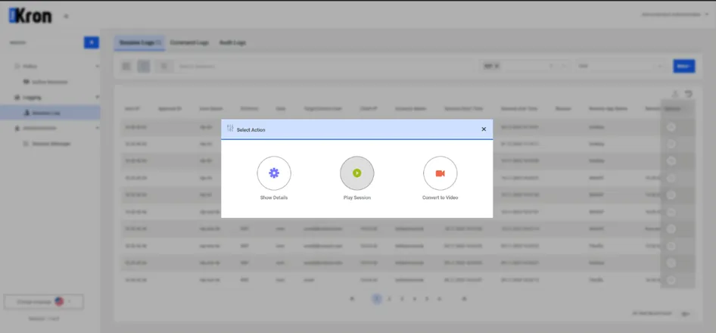The image size is (716, 333).
Task: Click the Kron logo
Action: point(30,16)
